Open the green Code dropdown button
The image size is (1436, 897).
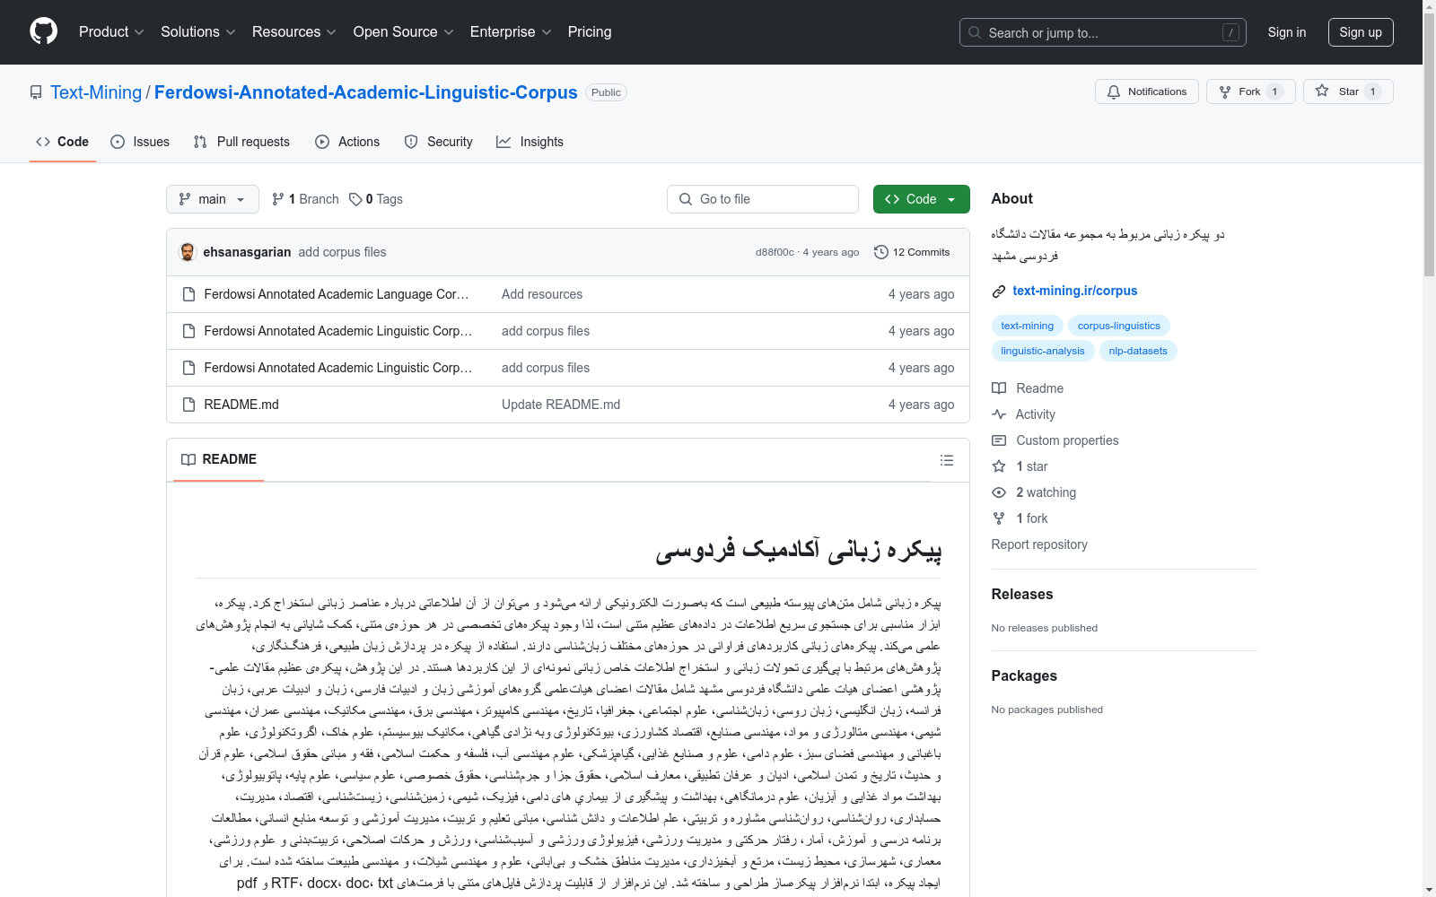tap(922, 199)
